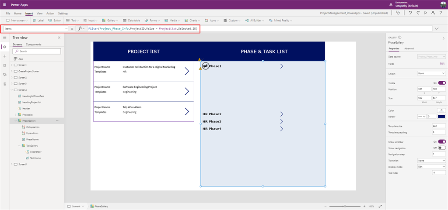This screenshot has height=210, width=448.
Task: Preview the app with Play icon
Action: click(426, 14)
